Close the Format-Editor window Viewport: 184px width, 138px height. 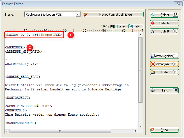coord(177,4)
